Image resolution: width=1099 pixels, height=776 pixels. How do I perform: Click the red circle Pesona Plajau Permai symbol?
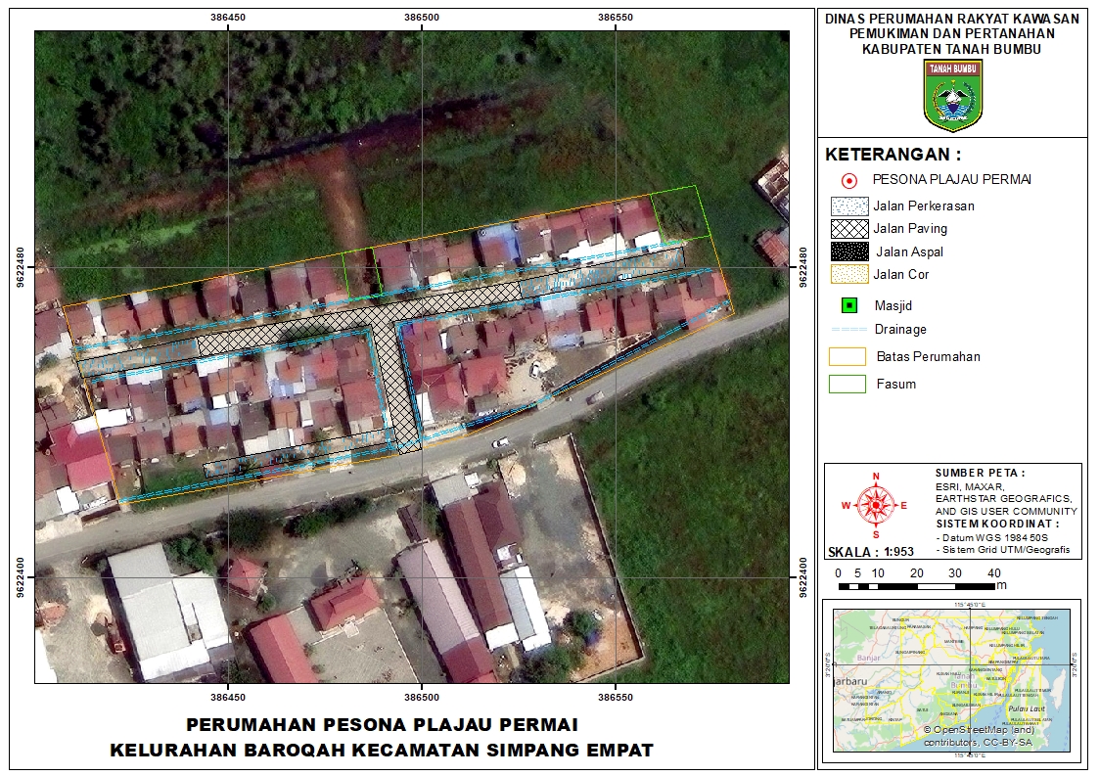[848, 180]
